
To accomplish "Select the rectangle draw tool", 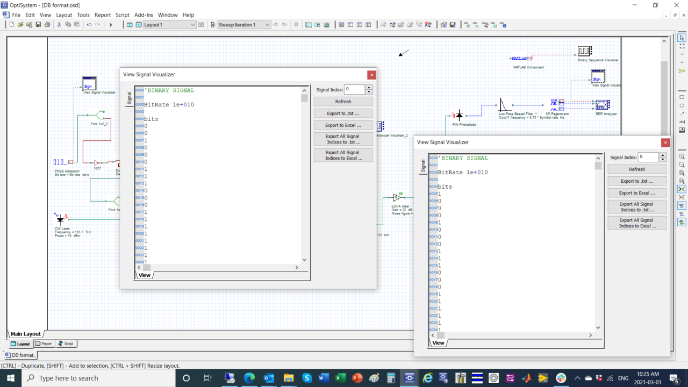I will (x=682, y=97).
